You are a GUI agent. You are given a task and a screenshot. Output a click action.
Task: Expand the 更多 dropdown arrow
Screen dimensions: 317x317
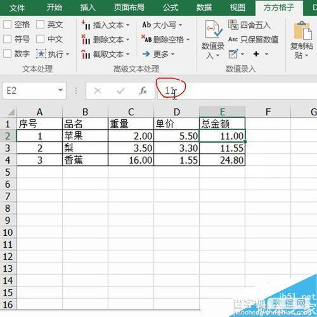coord(172,55)
